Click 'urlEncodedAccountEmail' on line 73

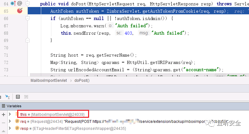point(96,70)
